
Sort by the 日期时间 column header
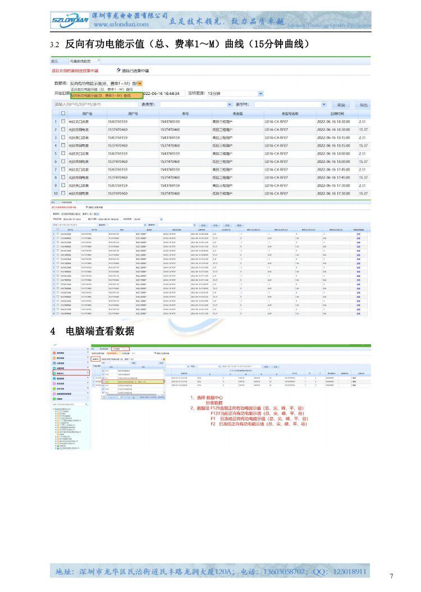click(337, 113)
